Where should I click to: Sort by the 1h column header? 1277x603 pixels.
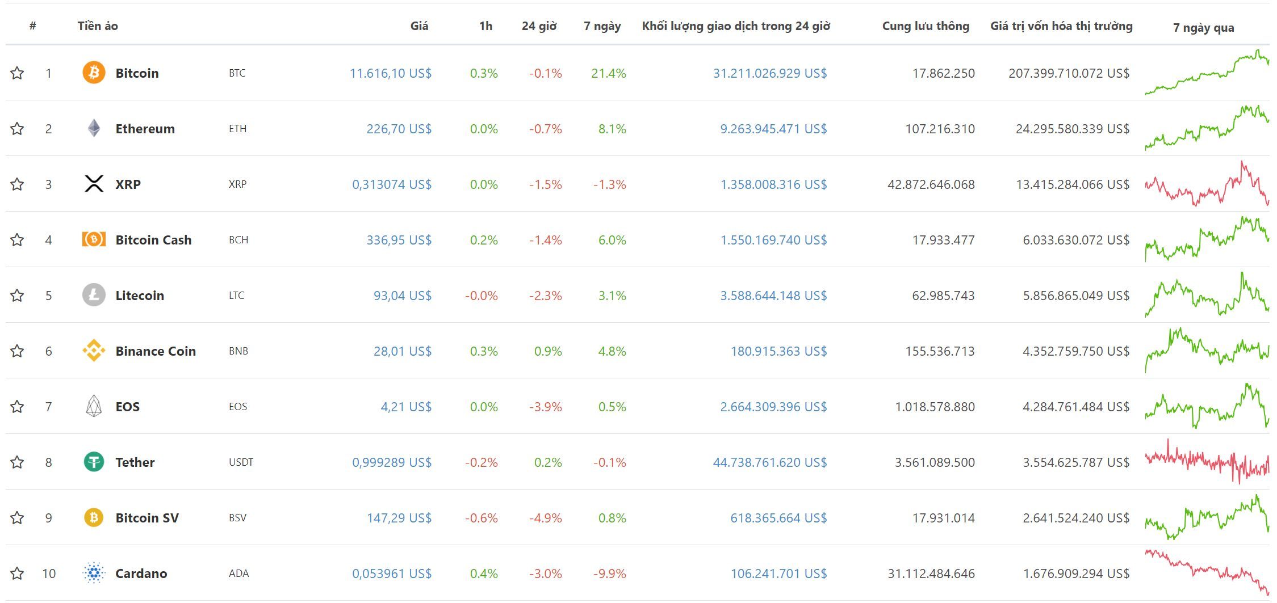pyautogui.click(x=485, y=26)
